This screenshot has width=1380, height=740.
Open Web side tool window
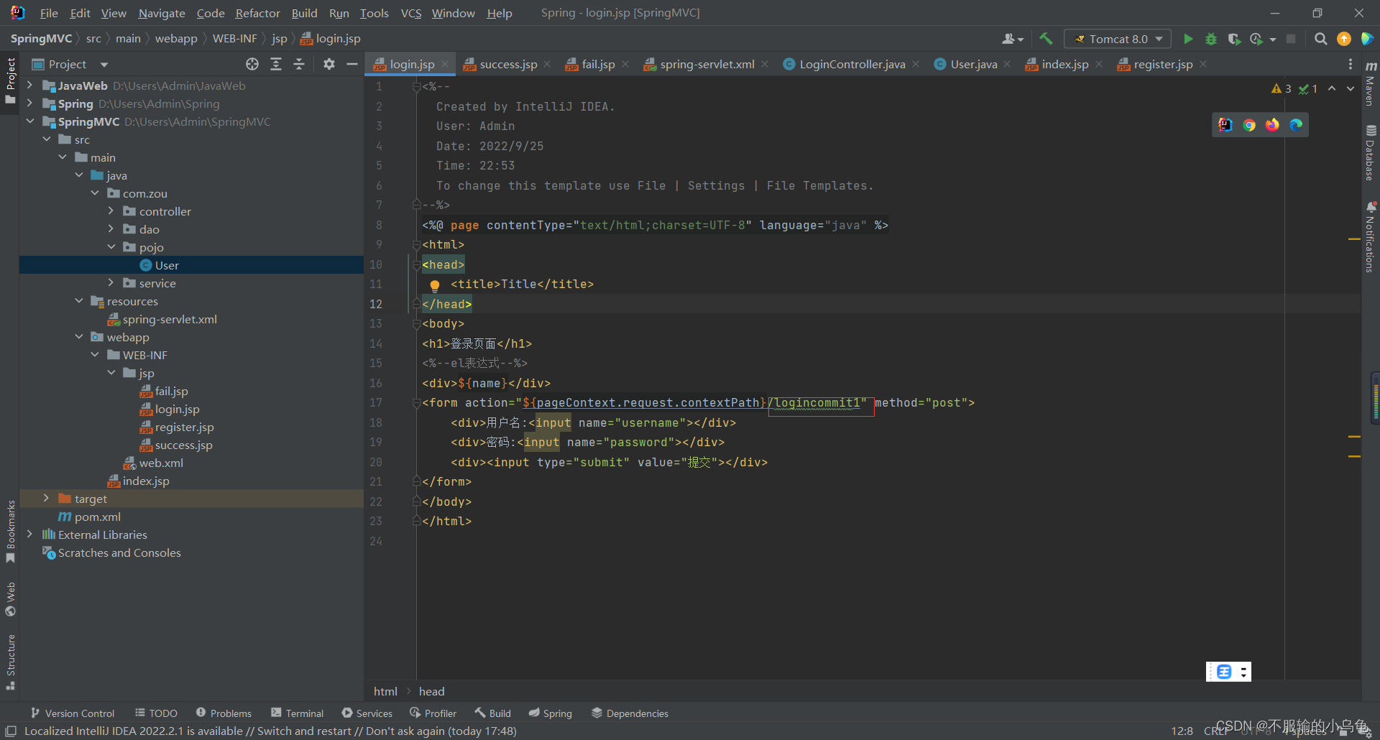pos(10,599)
